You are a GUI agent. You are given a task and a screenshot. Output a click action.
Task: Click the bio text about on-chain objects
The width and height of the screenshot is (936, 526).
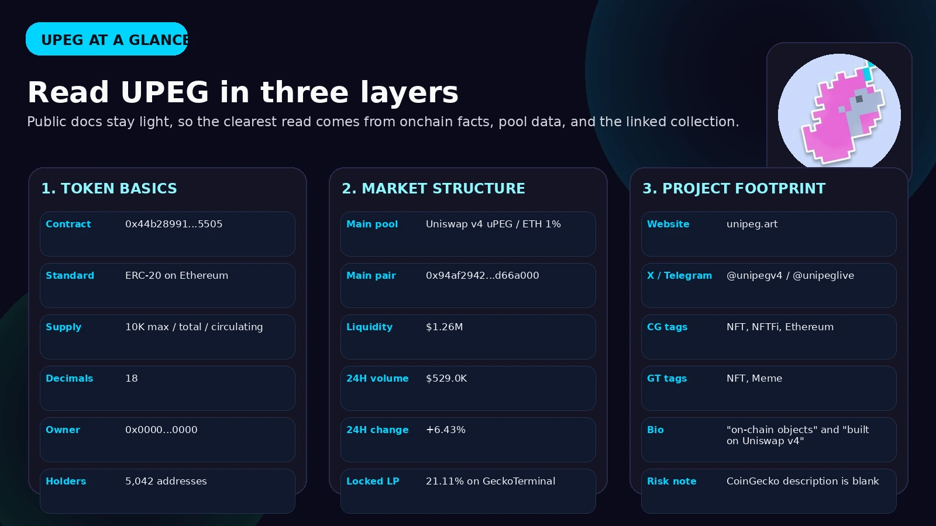tap(798, 435)
